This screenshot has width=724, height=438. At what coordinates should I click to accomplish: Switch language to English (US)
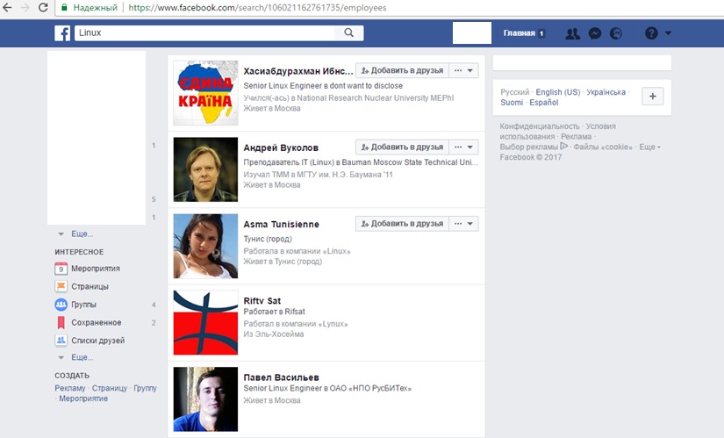tap(558, 92)
